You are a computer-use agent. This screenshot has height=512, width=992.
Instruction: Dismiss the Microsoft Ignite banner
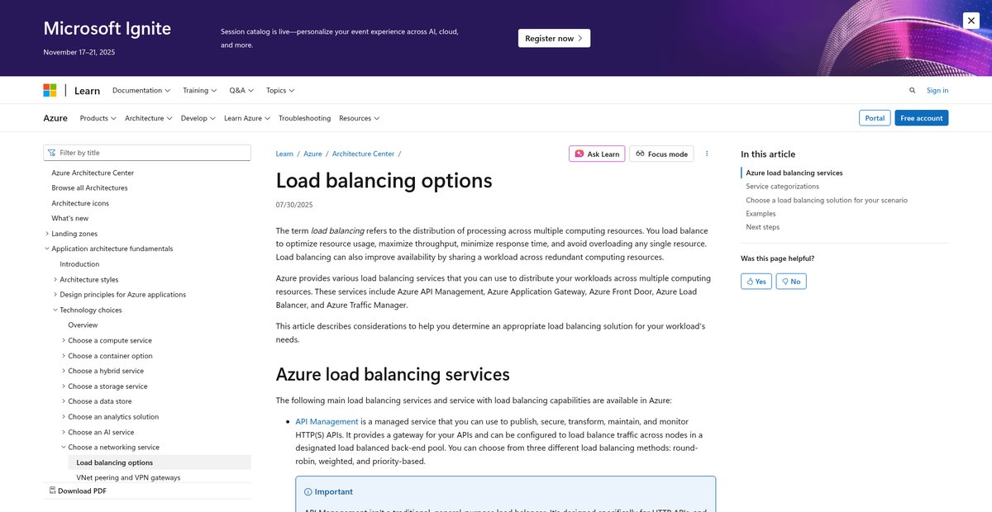(x=971, y=20)
